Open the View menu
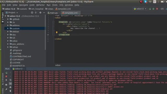Image resolution: width=167 pixels, height=94 pixels. (15, 5)
